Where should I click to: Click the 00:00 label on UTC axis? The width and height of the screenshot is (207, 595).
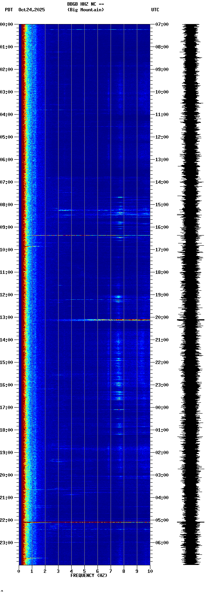pos(162,408)
